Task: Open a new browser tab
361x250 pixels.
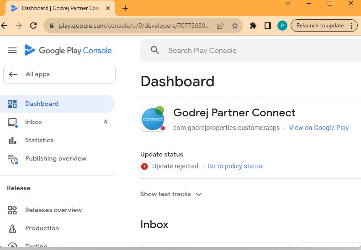Action: pyautogui.click(x=125, y=8)
